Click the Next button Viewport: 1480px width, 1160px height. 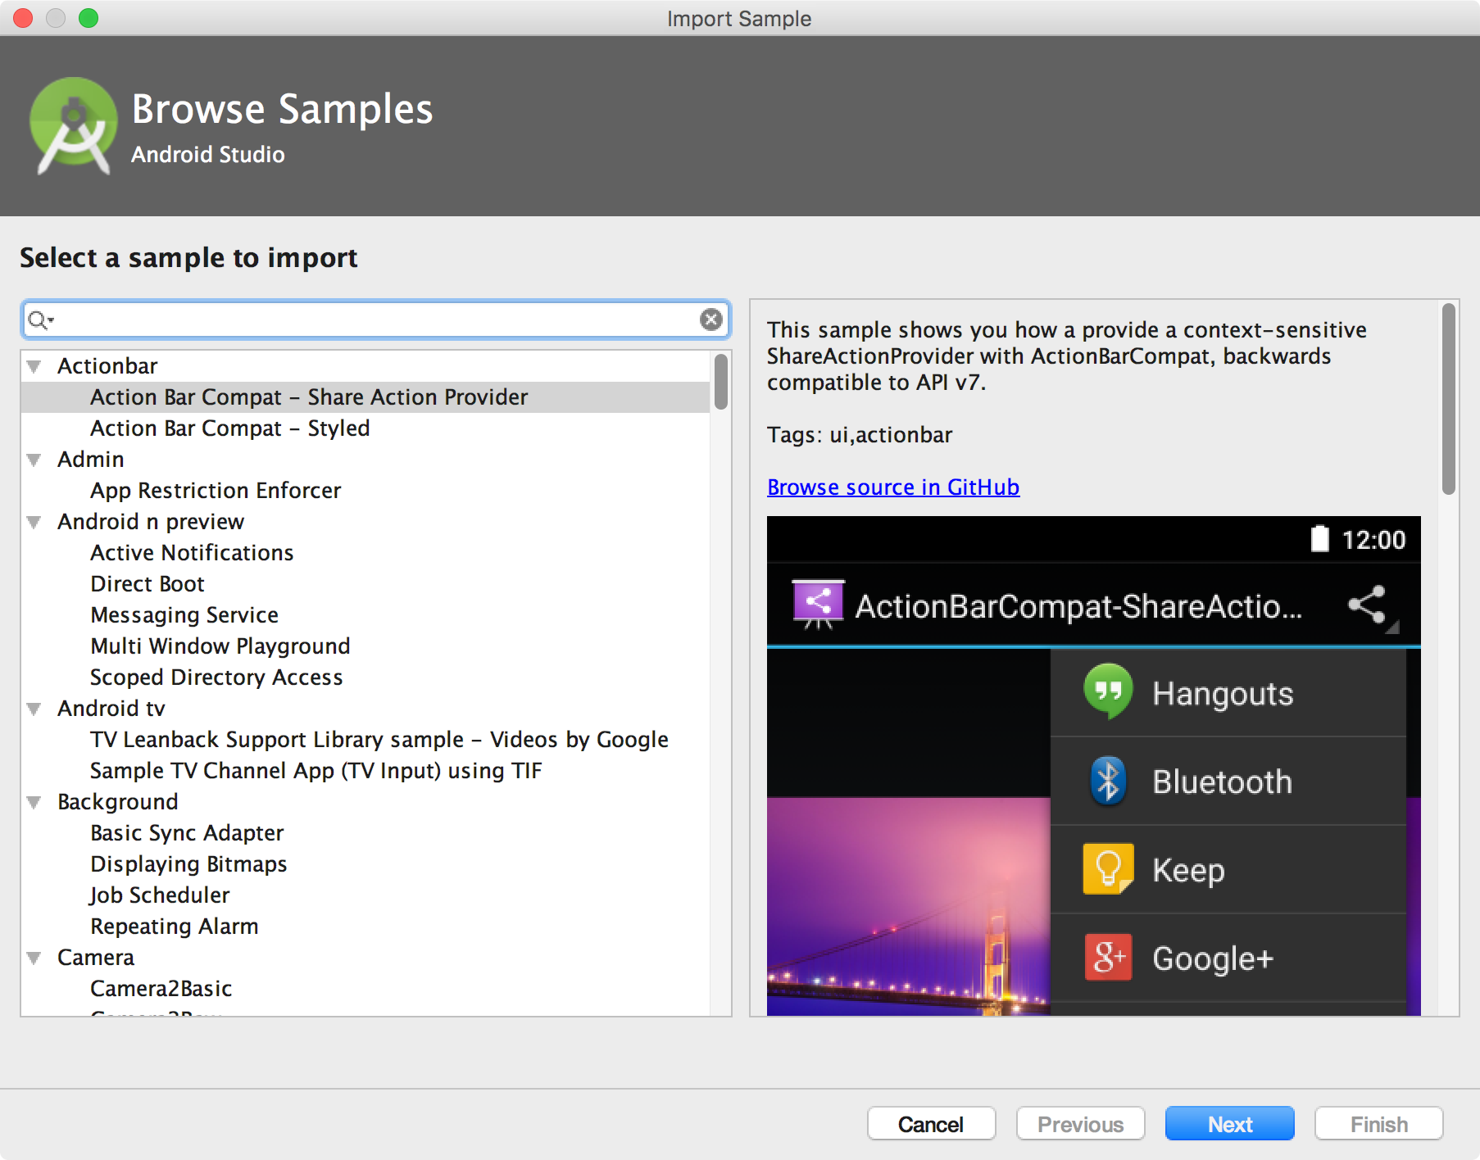(1229, 1123)
